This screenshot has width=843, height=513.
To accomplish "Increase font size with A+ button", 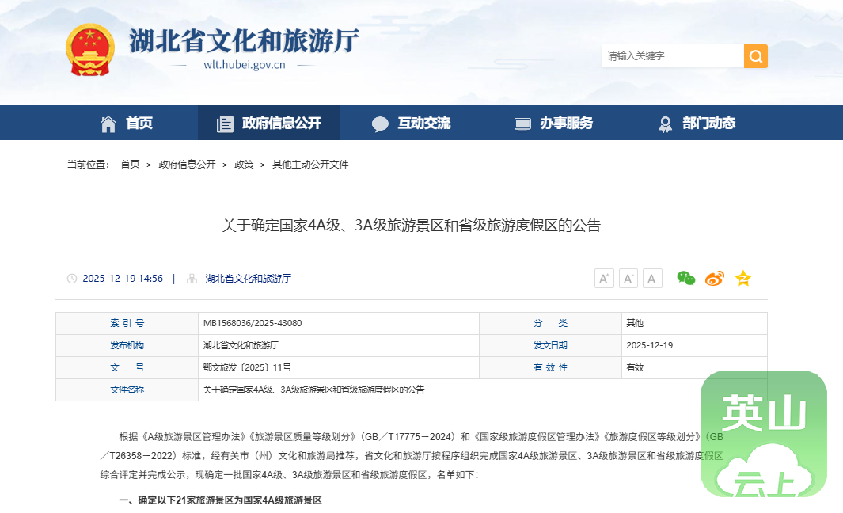I will (x=604, y=279).
